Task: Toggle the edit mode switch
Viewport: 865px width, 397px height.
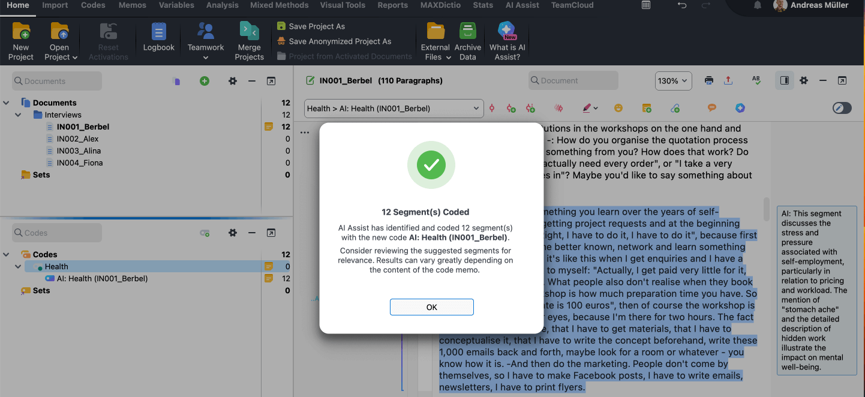Action: (x=842, y=108)
